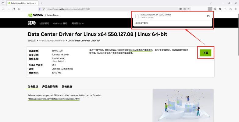Image resolution: width=239 pixels, height=122 pixels.
Task: Open docs.nvidia.com datacenter tesla link
Action: point(54,99)
